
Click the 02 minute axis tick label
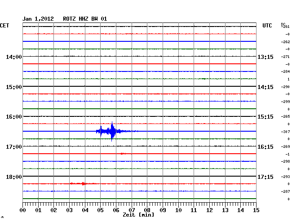point(53,210)
